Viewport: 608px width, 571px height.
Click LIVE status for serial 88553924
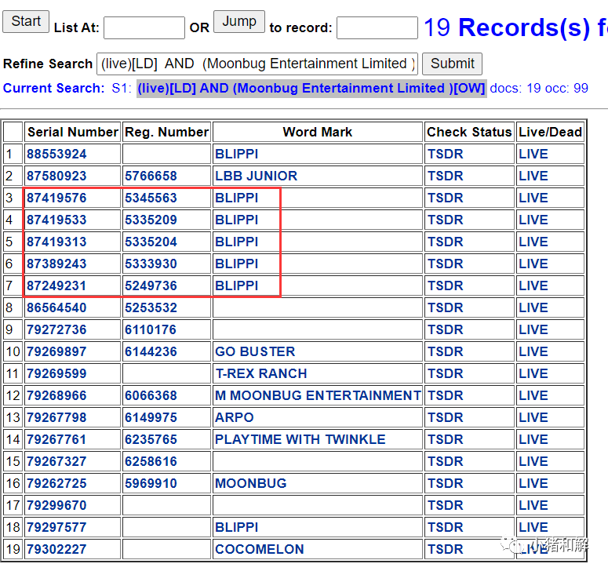[x=533, y=154]
